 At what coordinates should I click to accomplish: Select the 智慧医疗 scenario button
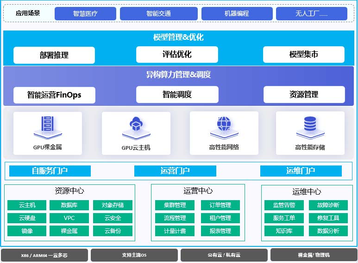pos(85,14)
